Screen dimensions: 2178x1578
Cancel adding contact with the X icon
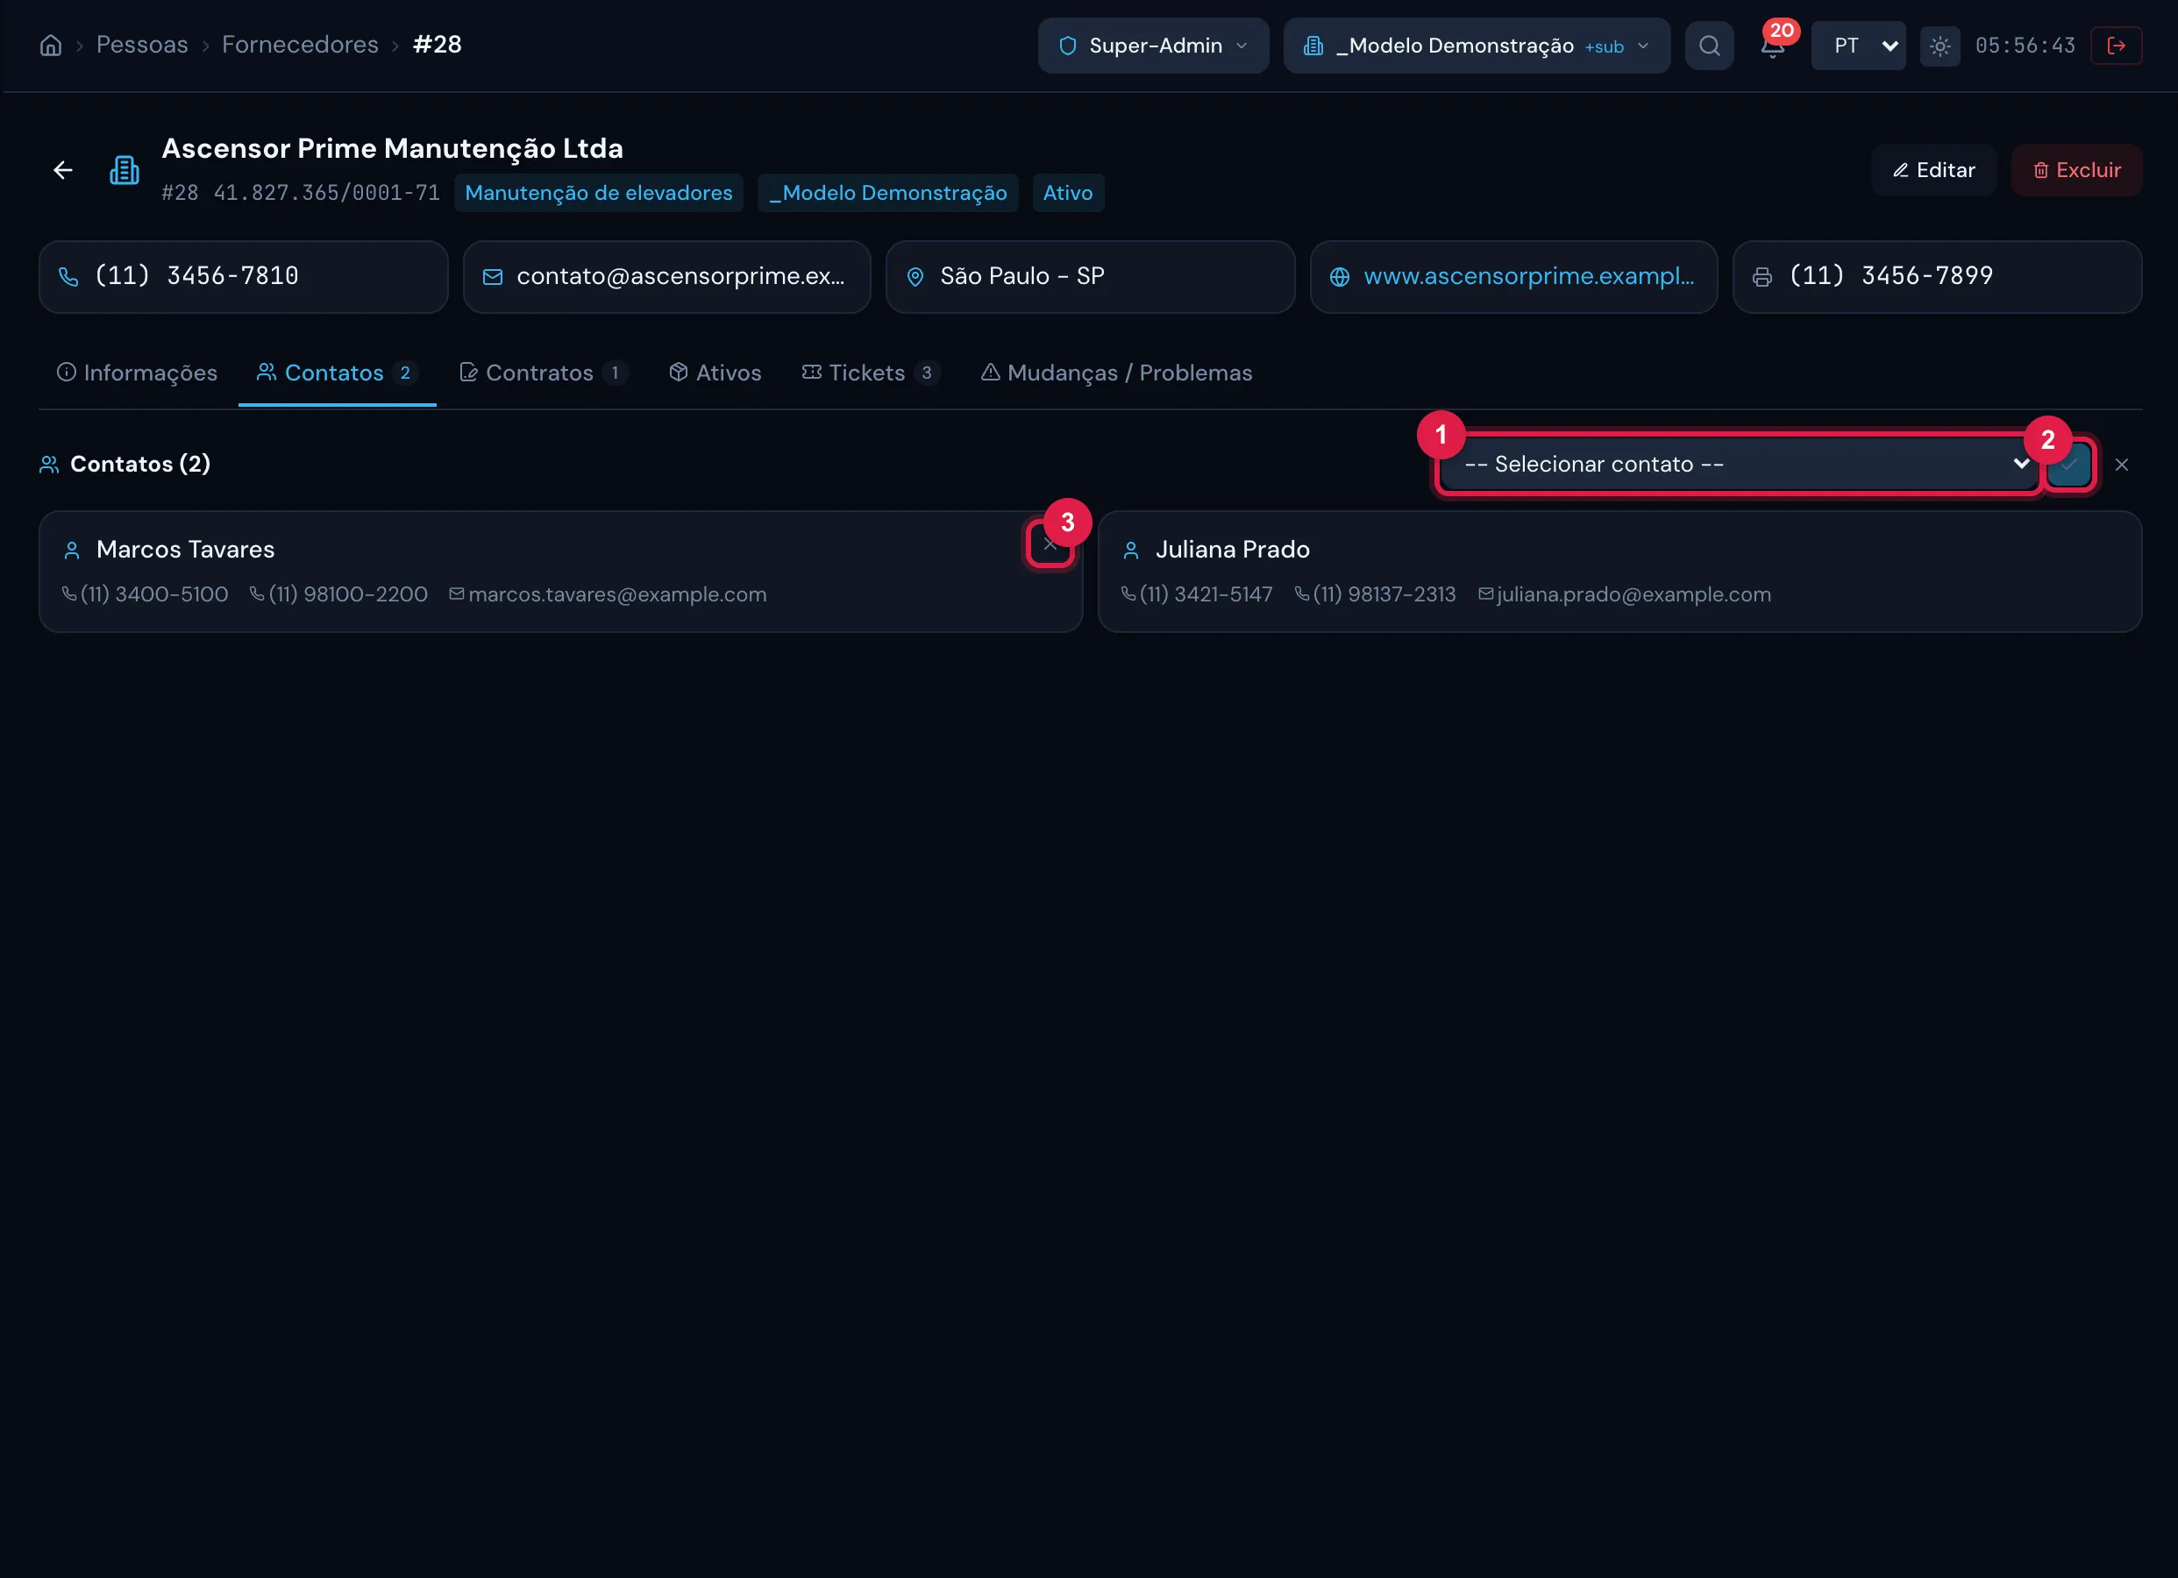pos(2121,465)
